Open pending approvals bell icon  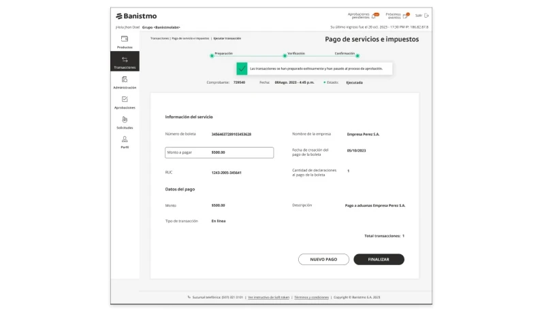[x=374, y=16]
